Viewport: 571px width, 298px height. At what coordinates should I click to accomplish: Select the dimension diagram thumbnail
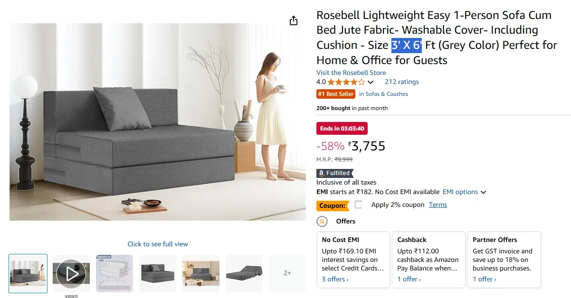point(114,273)
